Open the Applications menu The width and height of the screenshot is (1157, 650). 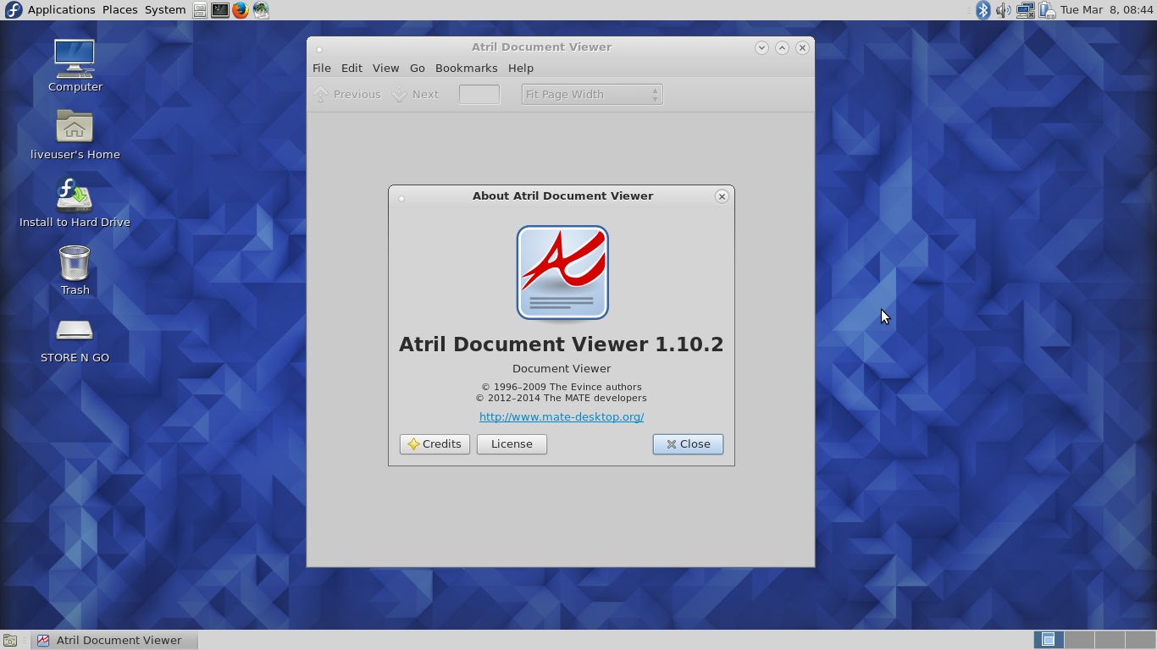(61, 10)
